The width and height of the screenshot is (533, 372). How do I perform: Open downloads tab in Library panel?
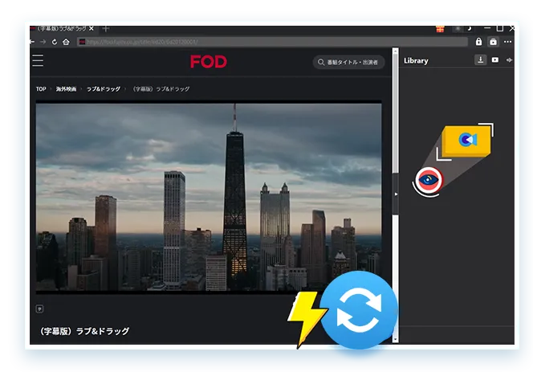coord(480,60)
